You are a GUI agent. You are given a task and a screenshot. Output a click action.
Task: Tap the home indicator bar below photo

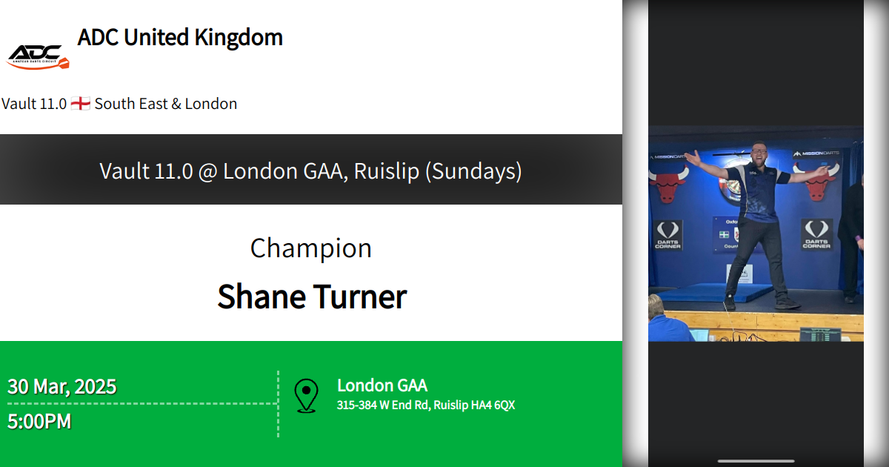click(x=756, y=460)
